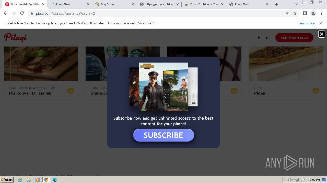327x183 pixels.
Task: Open the network status tray icon
Action: tap(297, 180)
